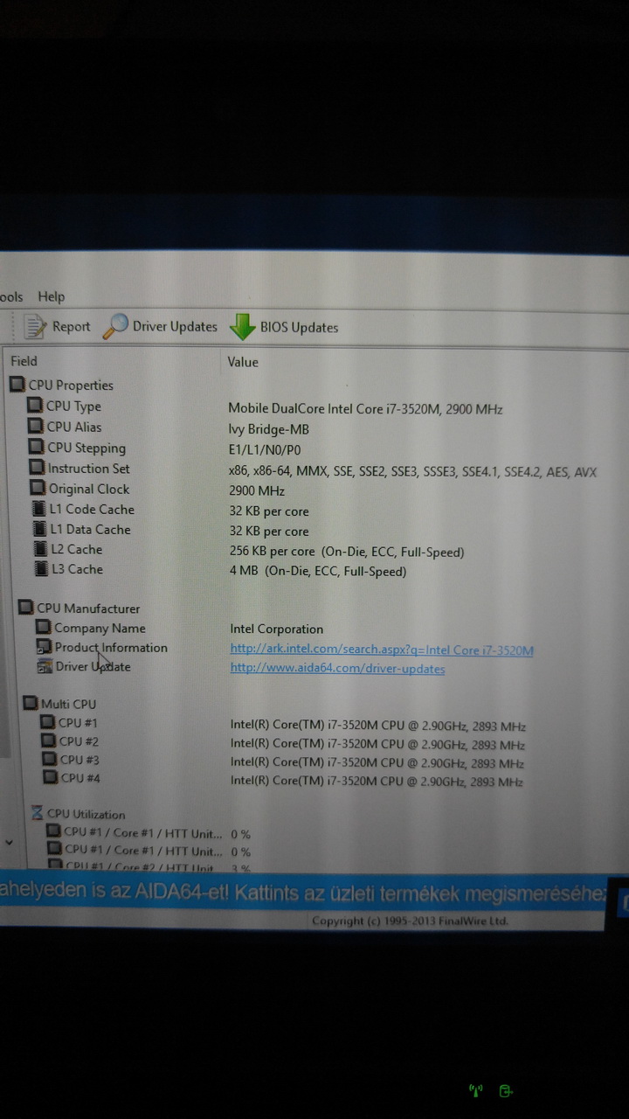The width and height of the screenshot is (629, 1119).
Task: Open the aida64.com driver-updates link
Action: 337,669
